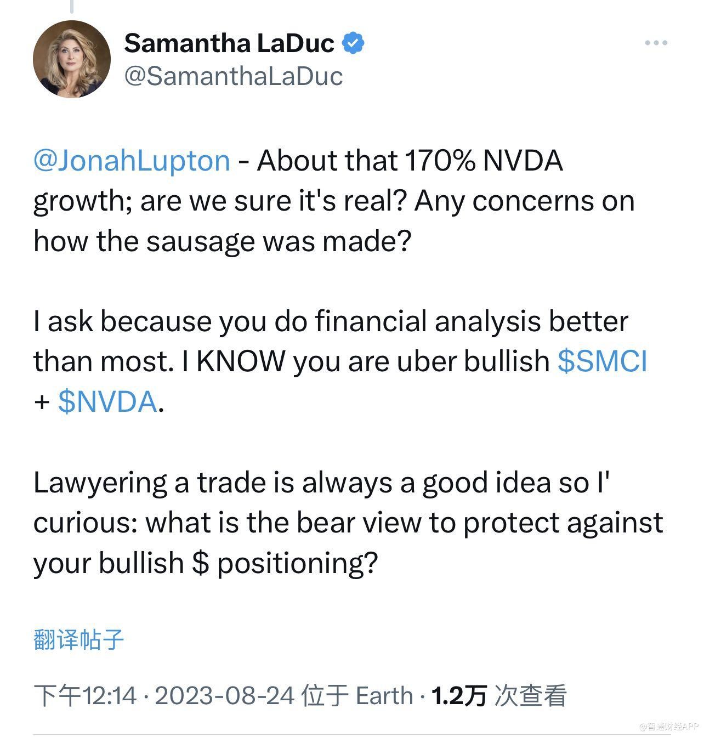Click the thread connector line above avatar
The width and height of the screenshot is (704, 737).
72,7
